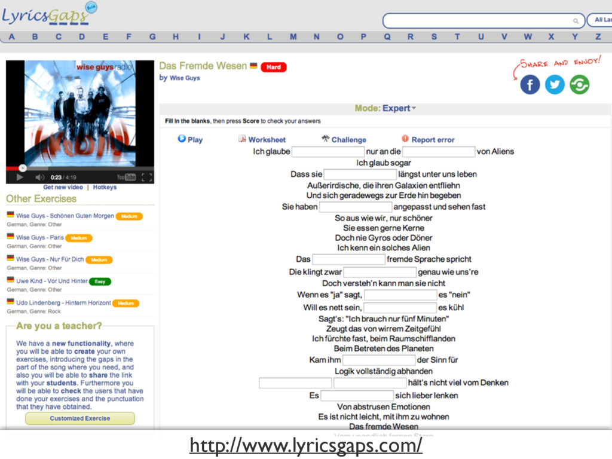612x459 pixels.
Task: Click German flag next to Uwe Kind
Action: click(11, 280)
